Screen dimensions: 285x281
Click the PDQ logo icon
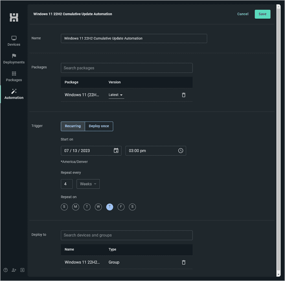tap(14, 17)
